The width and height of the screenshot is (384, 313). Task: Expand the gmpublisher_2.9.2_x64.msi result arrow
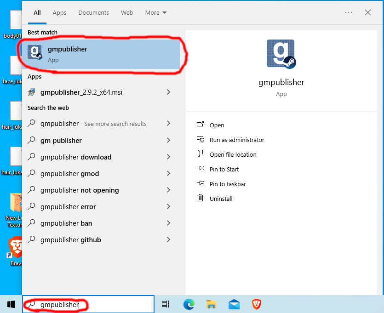point(168,92)
